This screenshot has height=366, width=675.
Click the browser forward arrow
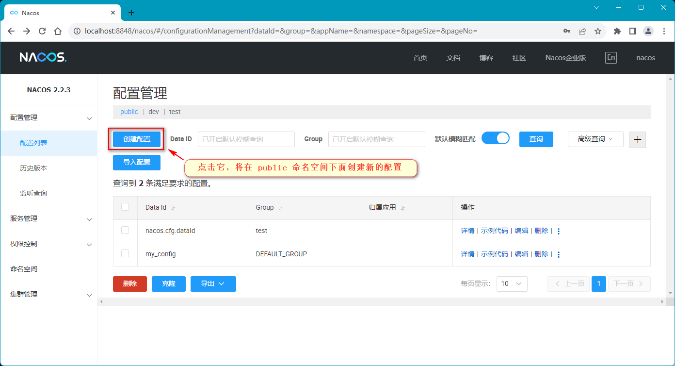click(x=27, y=31)
